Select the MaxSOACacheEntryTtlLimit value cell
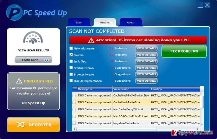This screenshot has width=217, height=139. coord(131,116)
